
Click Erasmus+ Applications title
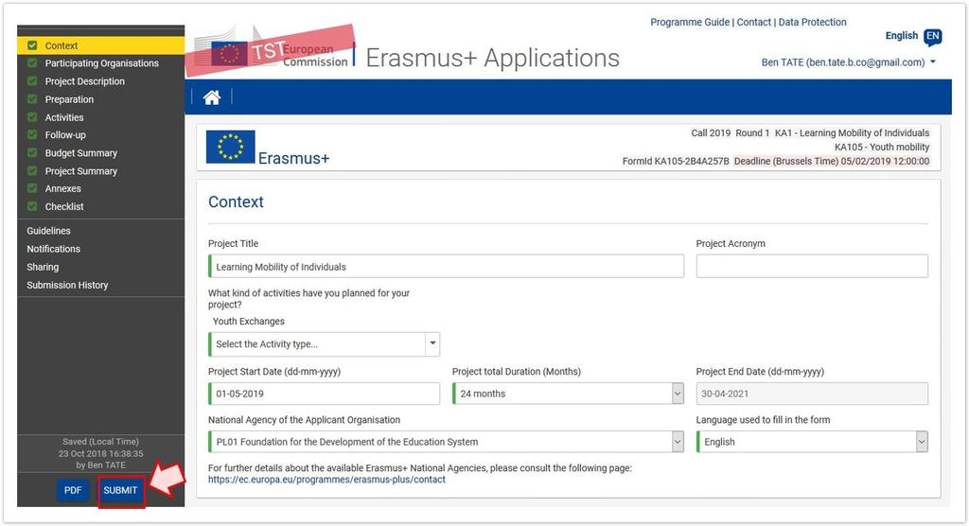[x=492, y=58]
